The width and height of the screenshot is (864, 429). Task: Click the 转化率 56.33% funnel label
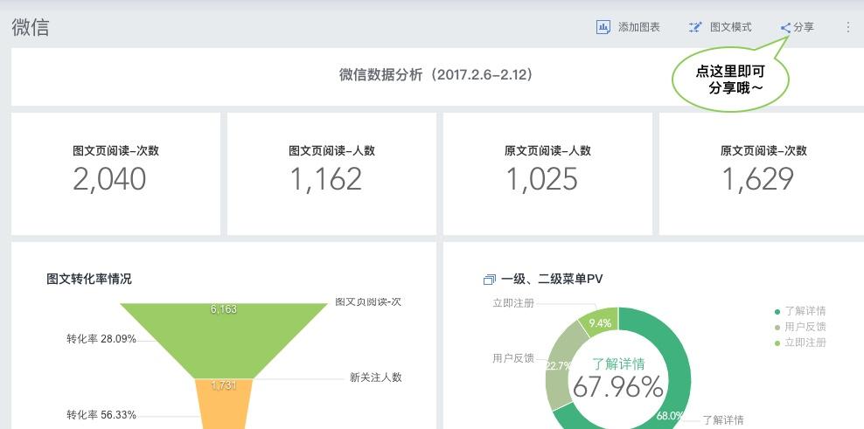(x=101, y=415)
